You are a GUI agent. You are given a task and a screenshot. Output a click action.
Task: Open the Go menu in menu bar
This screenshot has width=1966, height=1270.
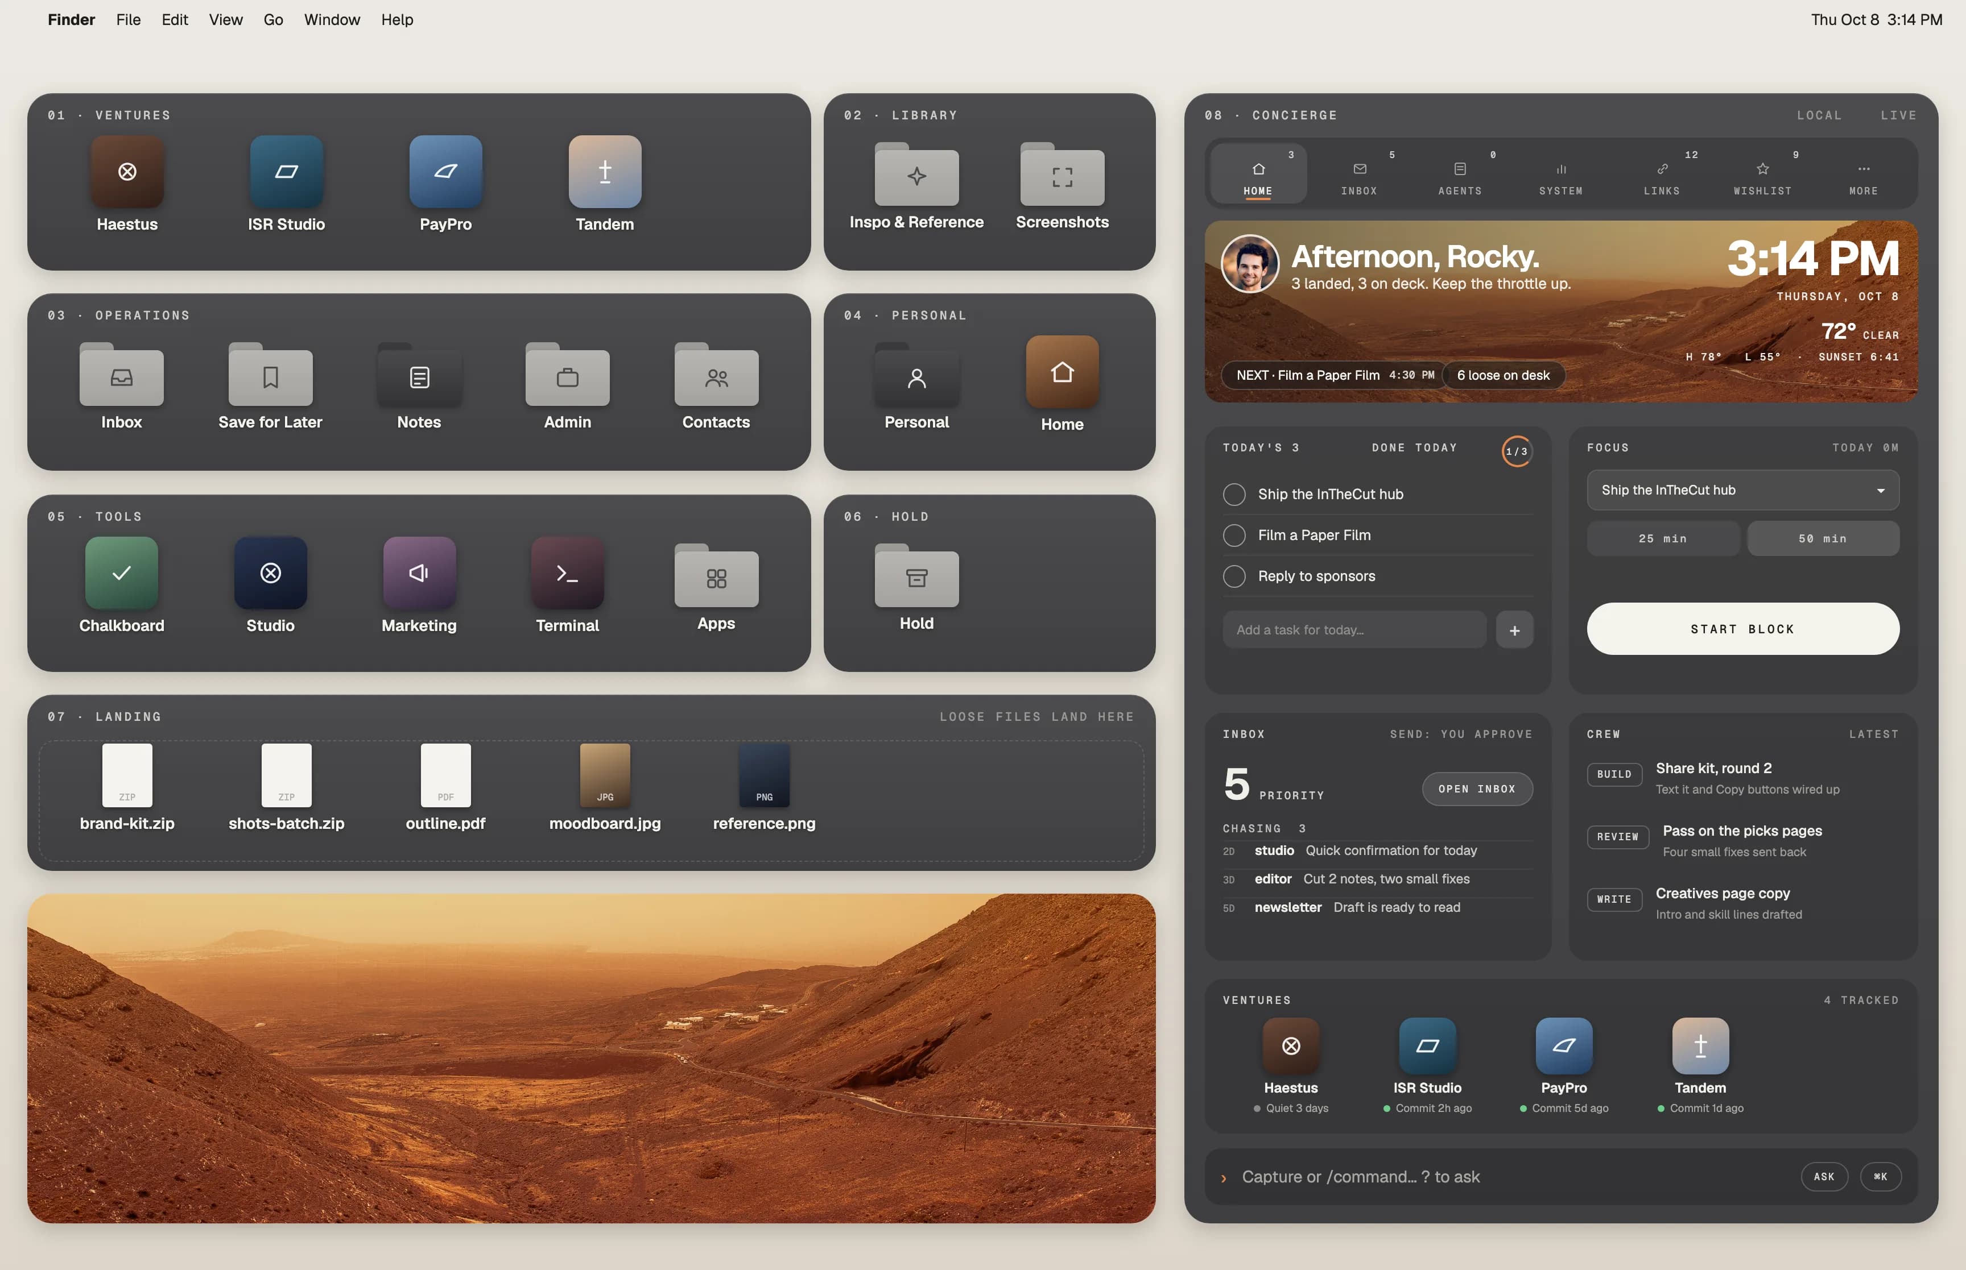[x=273, y=19]
